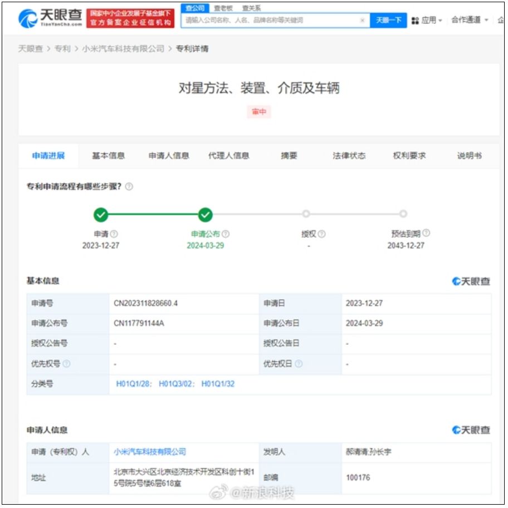Go to 天眼查 breadcrumb link
This screenshot has height=508, width=508.
pyautogui.click(x=31, y=48)
